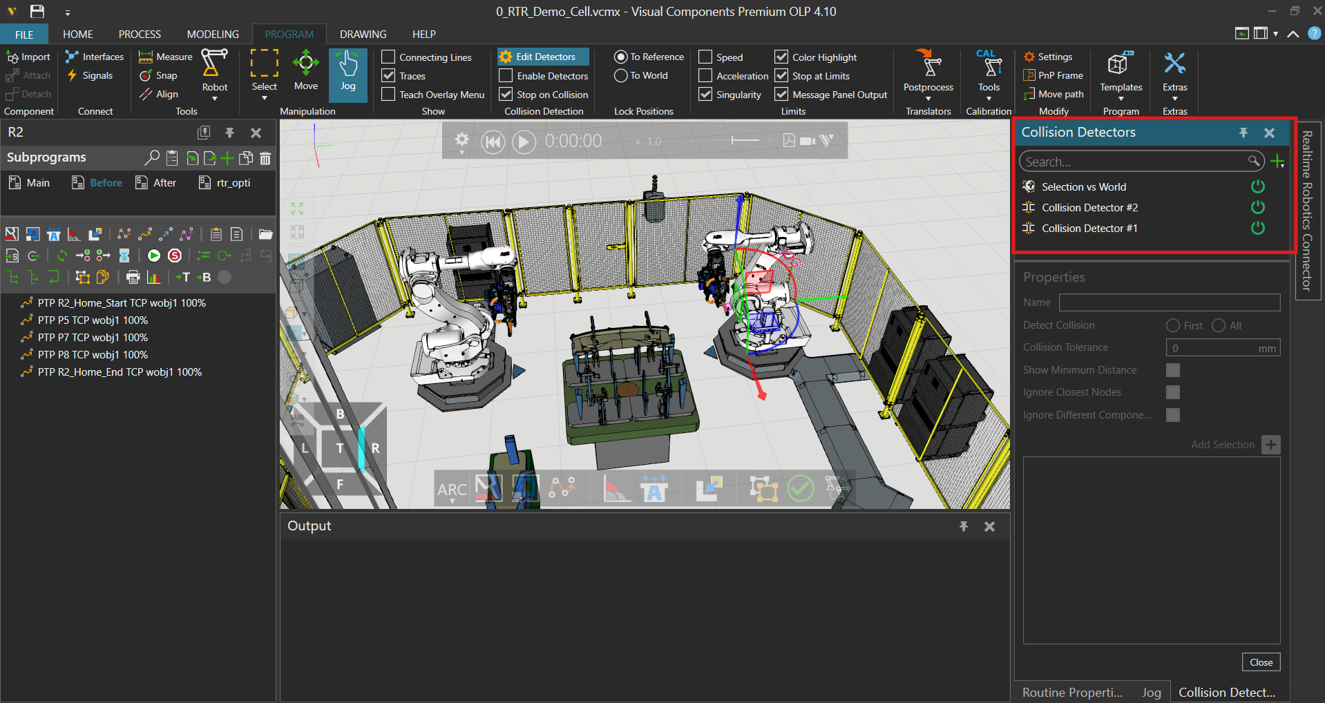This screenshot has height=703, width=1325.
Task: Toggle power for Collision Detector #2
Action: pos(1257,207)
